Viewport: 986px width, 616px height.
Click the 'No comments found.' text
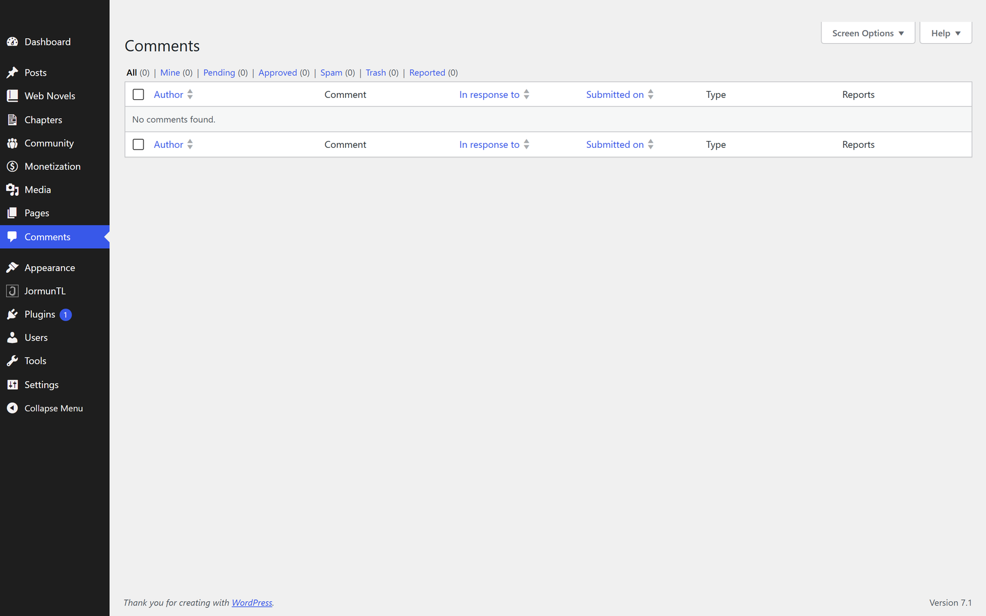click(174, 120)
